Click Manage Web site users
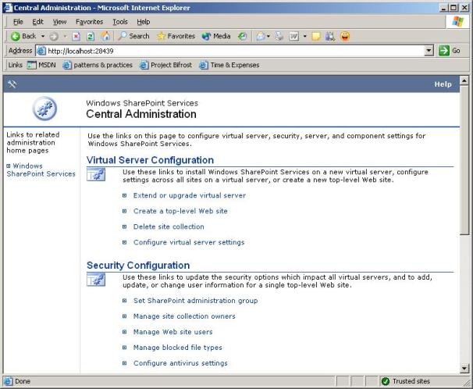473x389 pixels. pos(172,332)
